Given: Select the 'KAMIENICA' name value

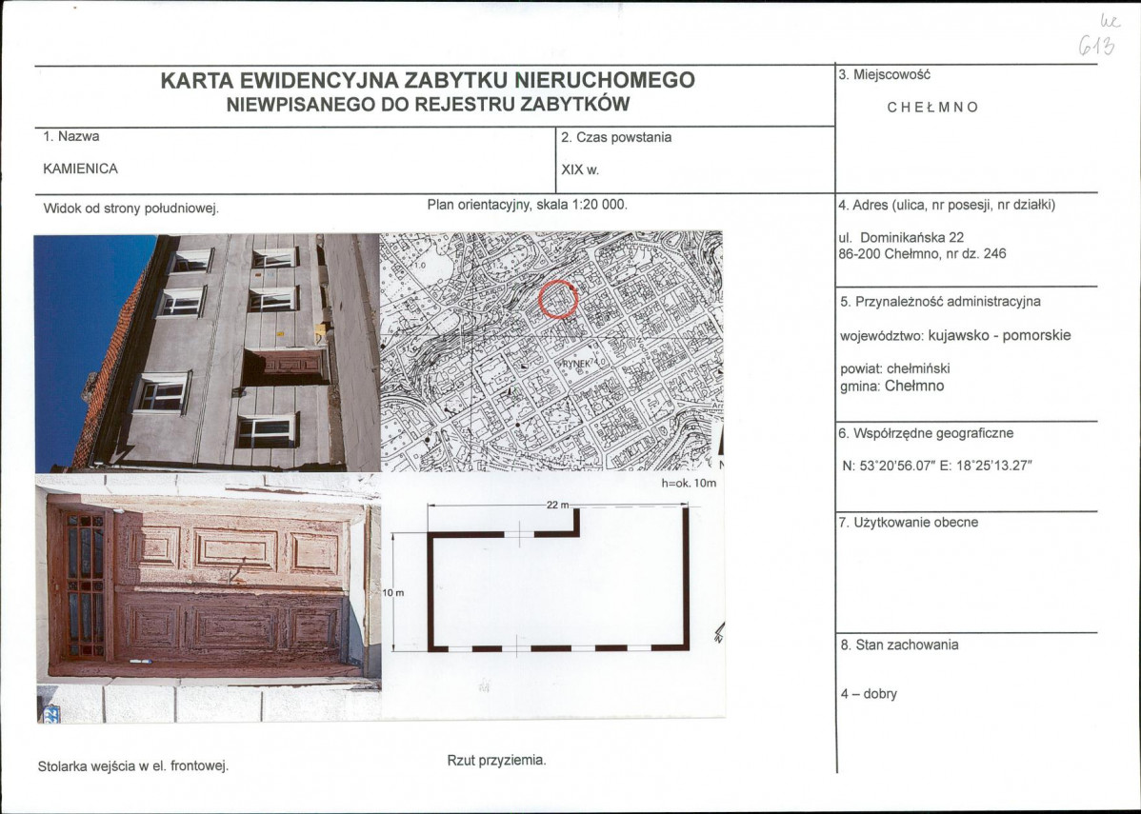Looking at the screenshot, I should (81, 169).
